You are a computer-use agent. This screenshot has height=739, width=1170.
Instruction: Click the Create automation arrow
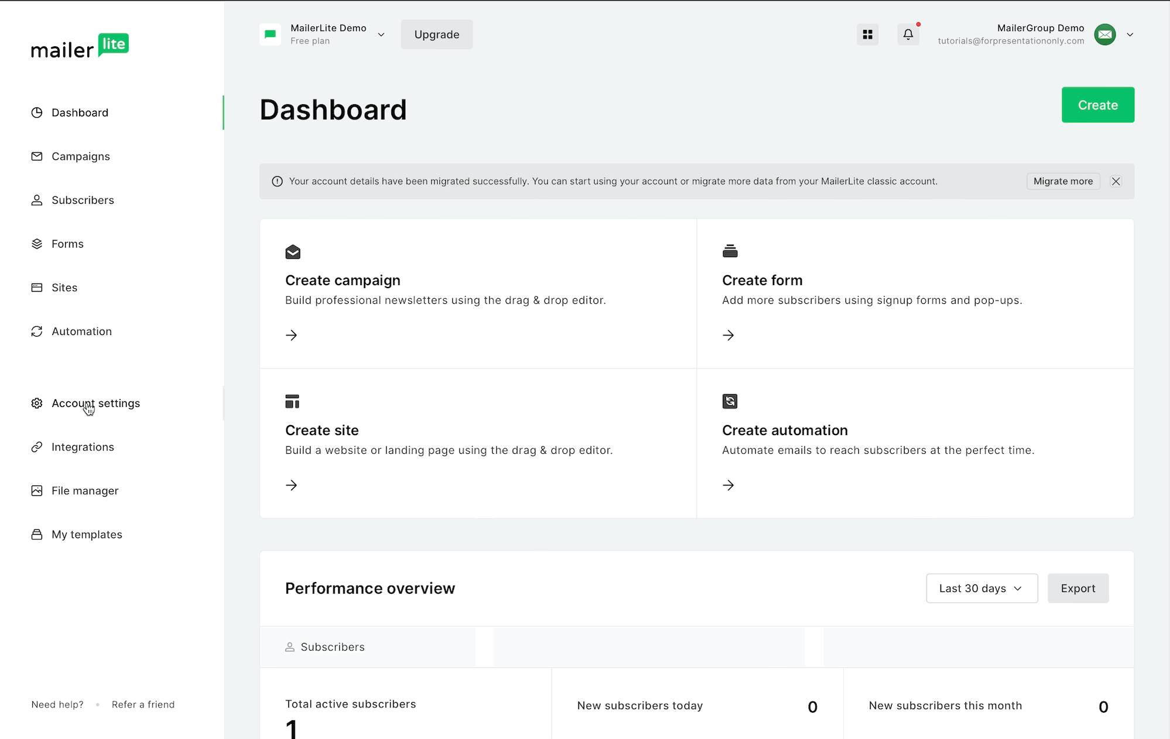pyautogui.click(x=728, y=485)
